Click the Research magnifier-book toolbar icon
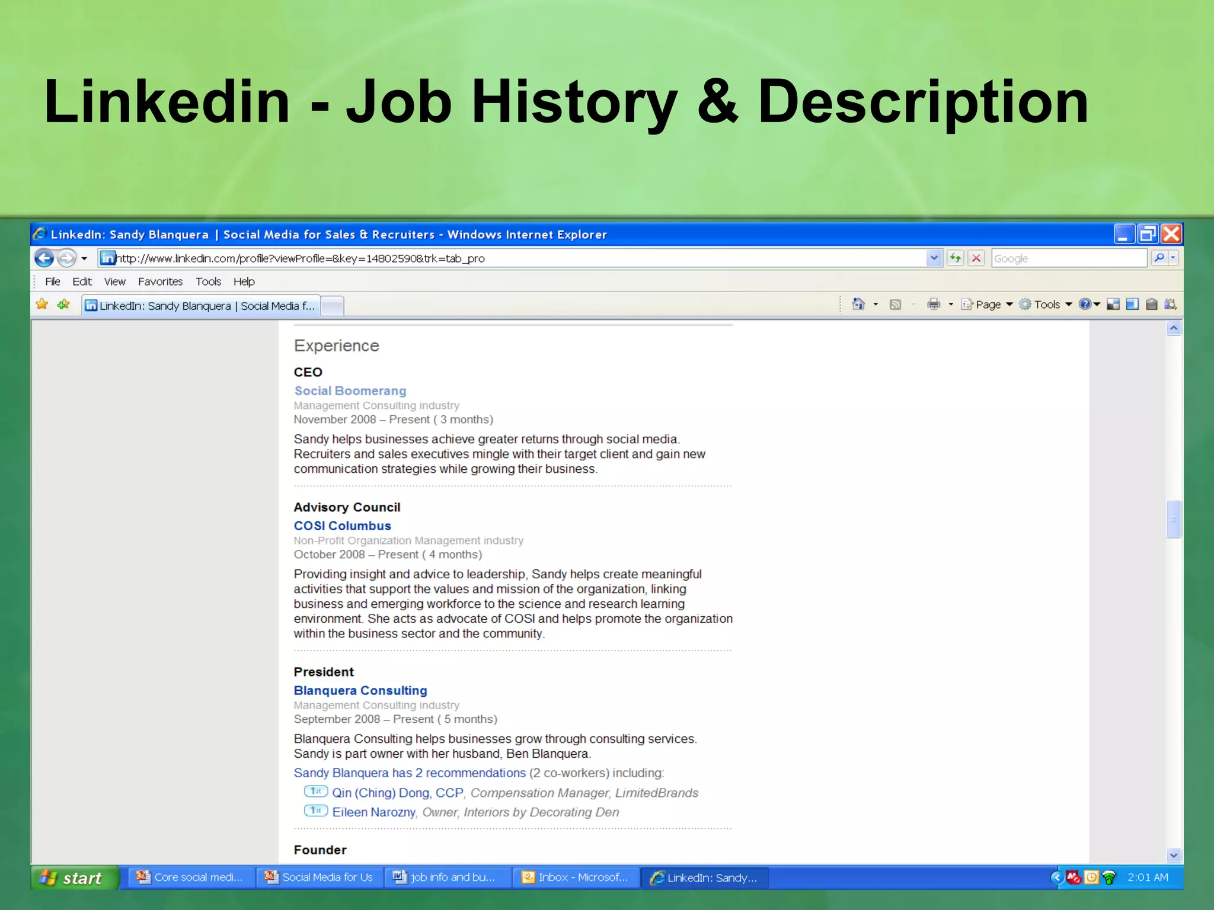Image resolution: width=1214 pixels, height=910 pixels. [x=1170, y=305]
